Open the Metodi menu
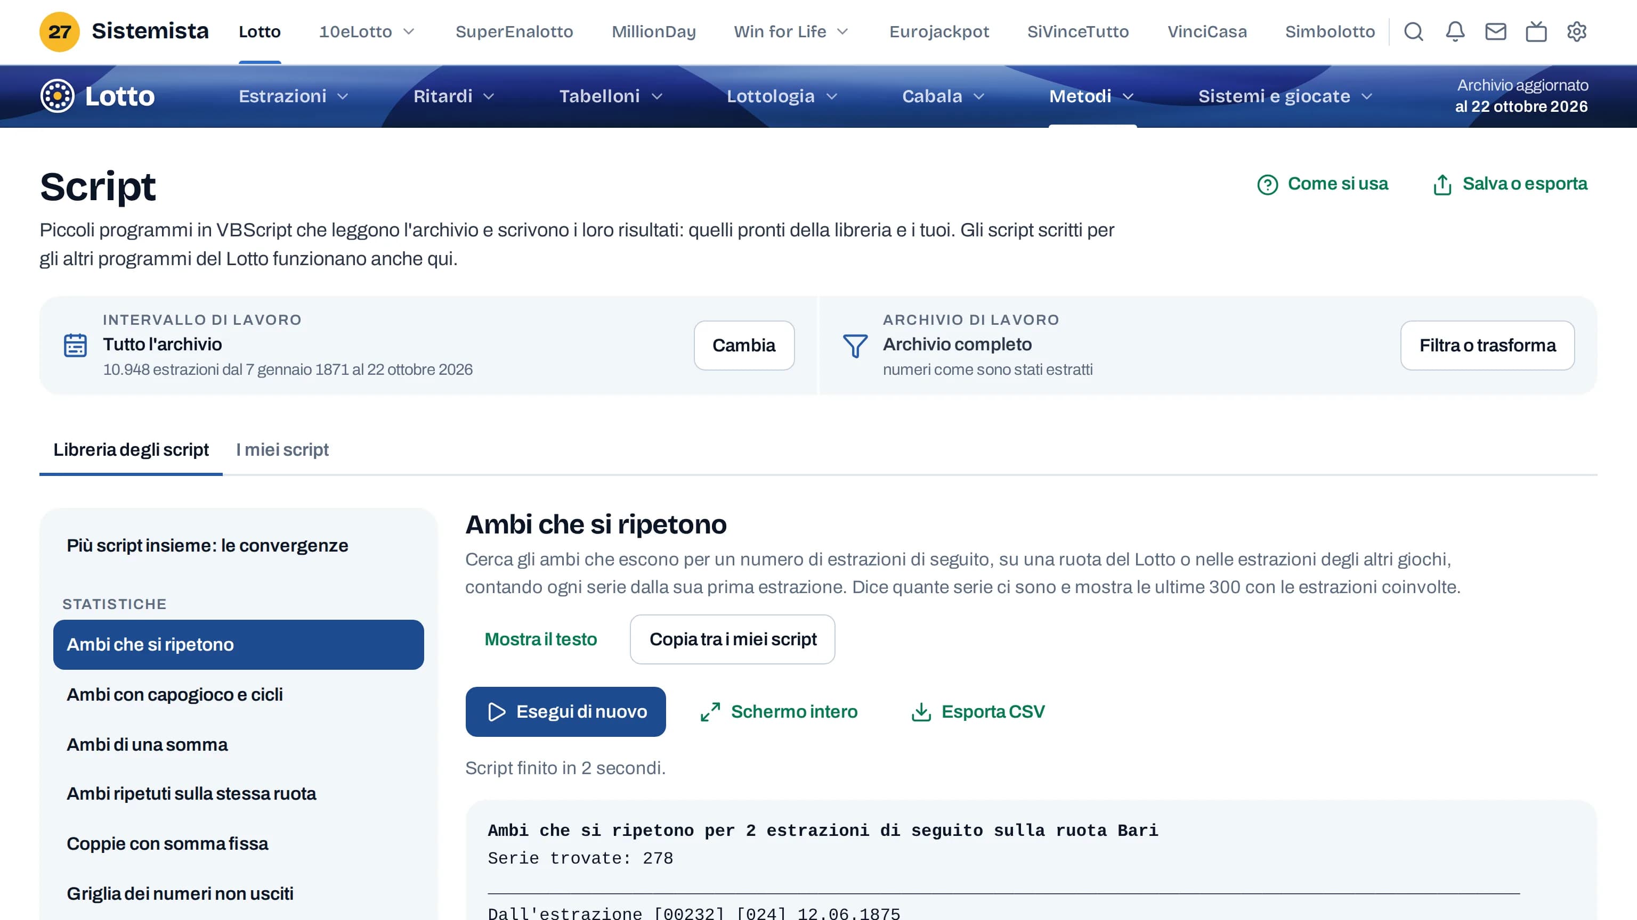The width and height of the screenshot is (1637, 920). tap(1091, 96)
